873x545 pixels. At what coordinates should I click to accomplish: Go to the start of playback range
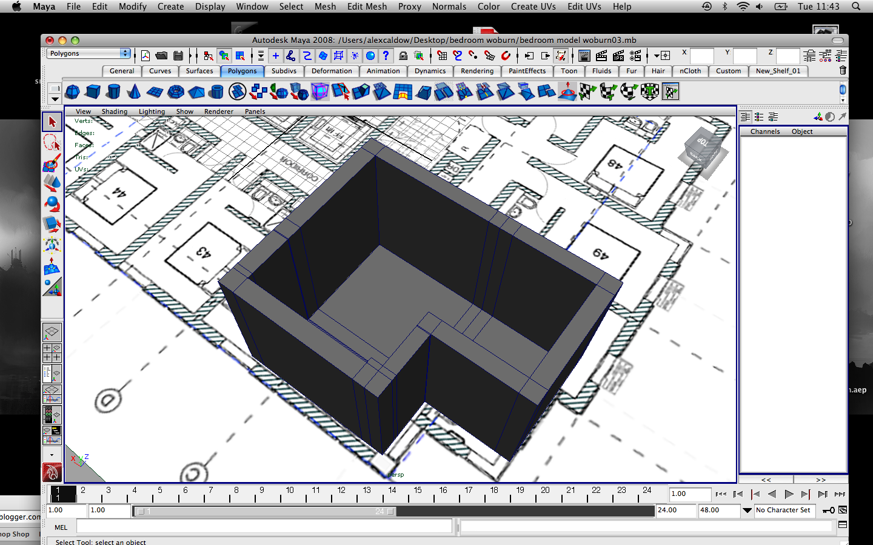(721, 494)
